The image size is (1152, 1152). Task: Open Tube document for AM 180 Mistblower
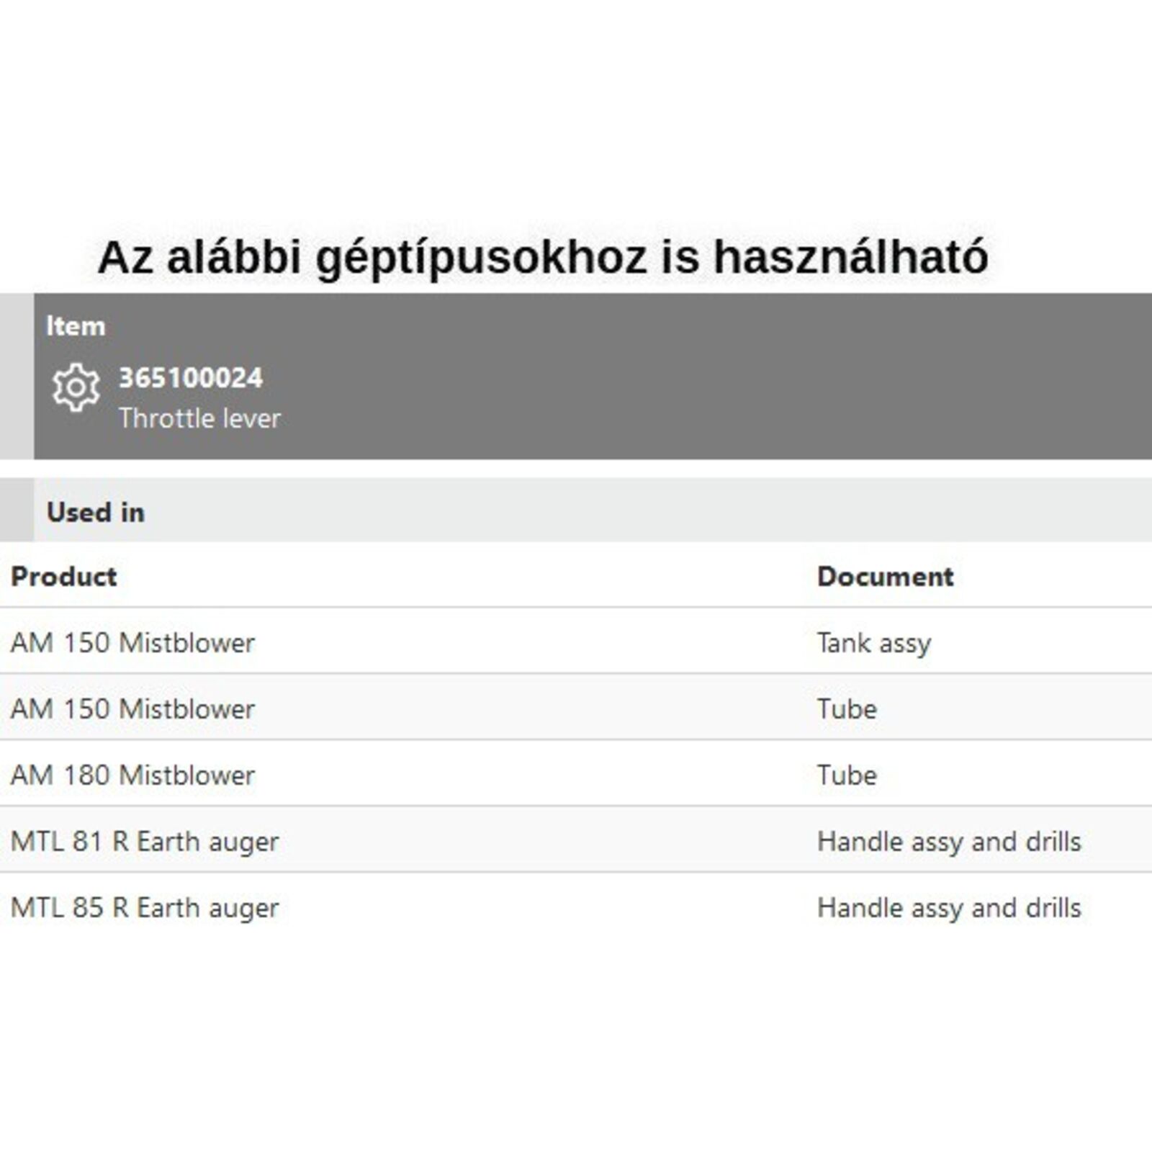[847, 775]
